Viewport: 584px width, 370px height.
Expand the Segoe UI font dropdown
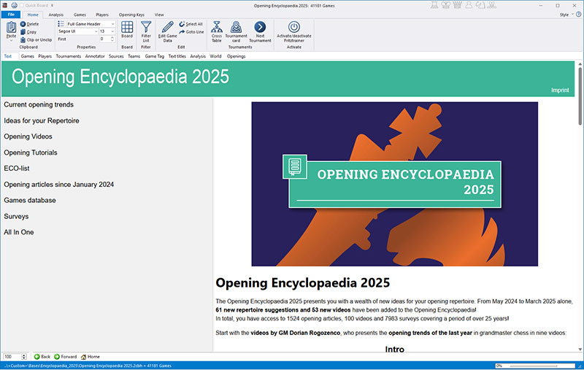click(x=96, y=31)
